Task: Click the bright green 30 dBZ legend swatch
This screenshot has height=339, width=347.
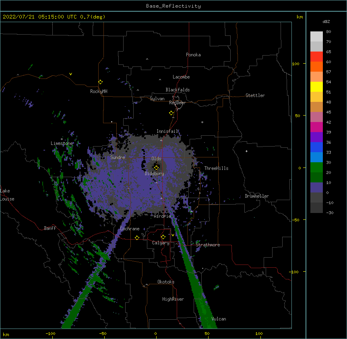Action: click(x=316, y=167)
